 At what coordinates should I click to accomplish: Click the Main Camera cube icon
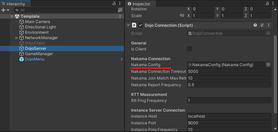[x=21, y=22]
